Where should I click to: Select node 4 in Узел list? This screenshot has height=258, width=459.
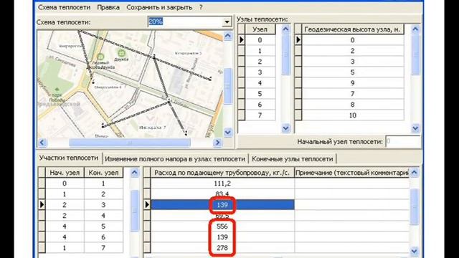pyautogui.click(x=260, y=83)
